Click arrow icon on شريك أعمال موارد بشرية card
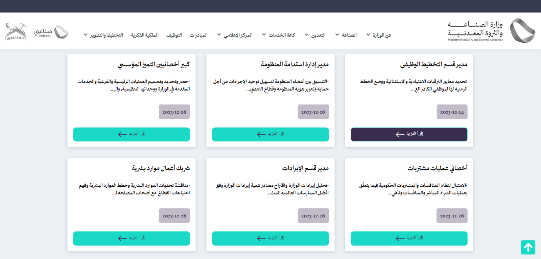The image size is (541, 259). coord(122,238)
